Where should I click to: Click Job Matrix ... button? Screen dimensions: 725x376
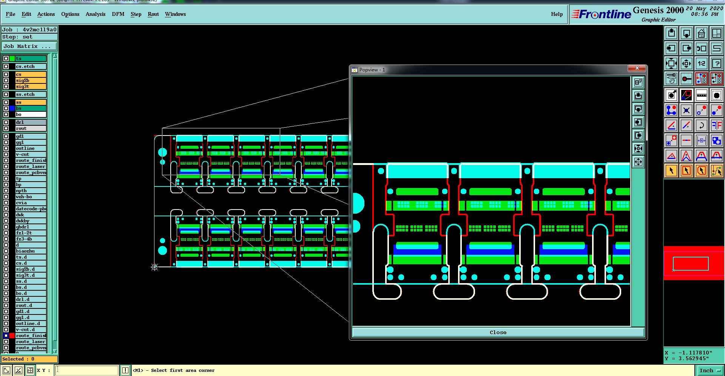pyautogui.click(x=29, y=46)
